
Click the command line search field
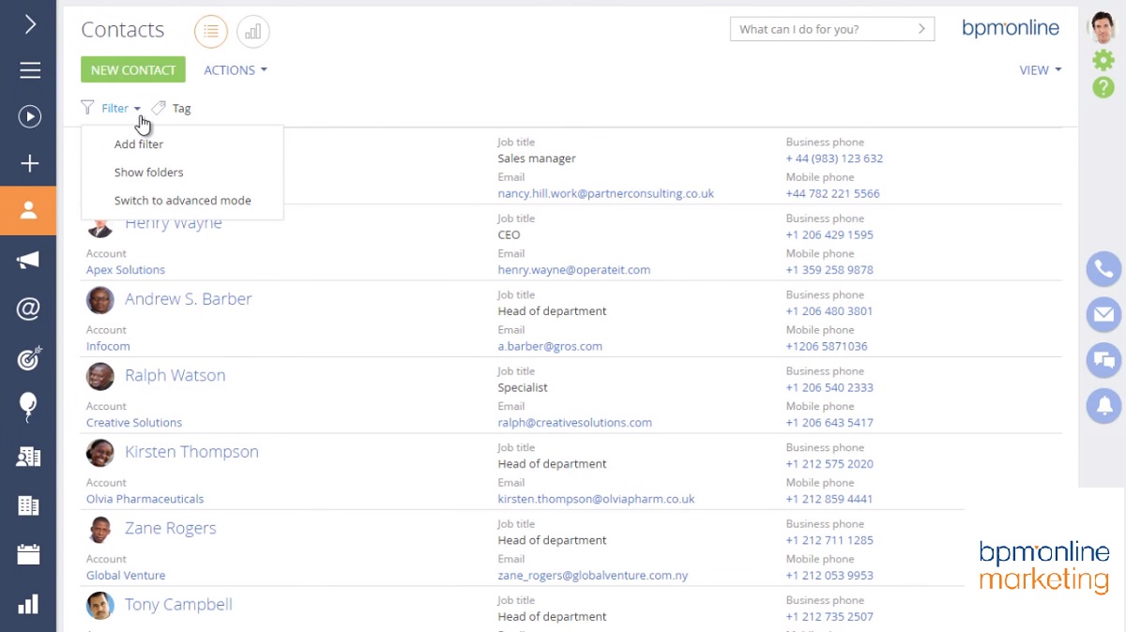pyautogui.click(x=824, y=29)
